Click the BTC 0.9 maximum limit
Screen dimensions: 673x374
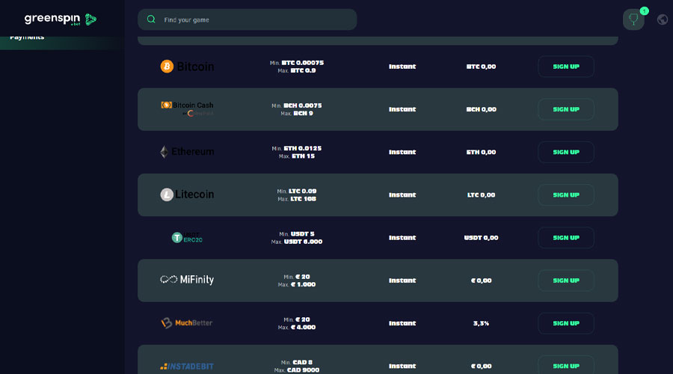tap(303, 70)
